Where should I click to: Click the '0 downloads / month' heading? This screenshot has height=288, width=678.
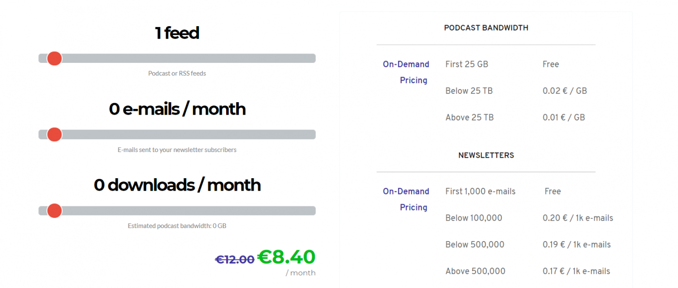pyautogui.click(x=177, y=185)
